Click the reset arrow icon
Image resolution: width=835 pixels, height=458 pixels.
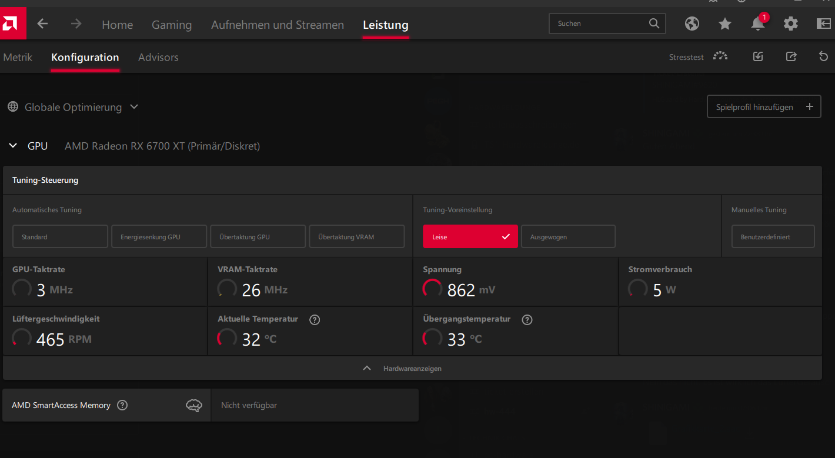824,56
